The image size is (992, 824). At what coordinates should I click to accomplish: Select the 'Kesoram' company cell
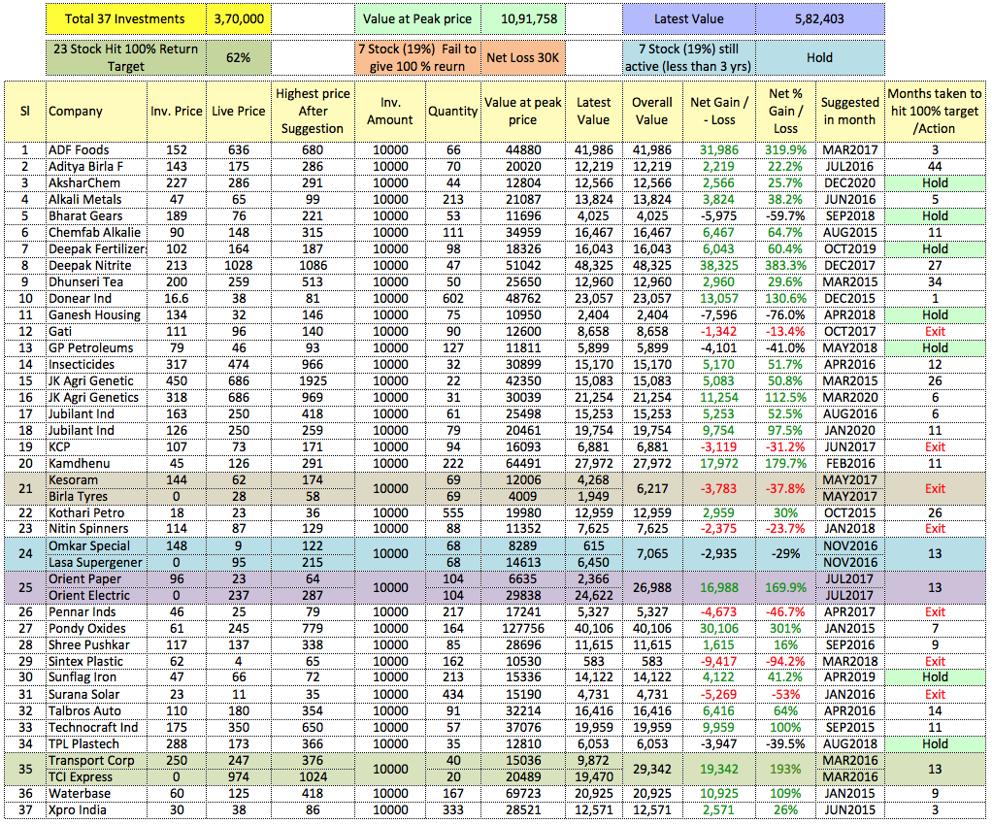pyautogui.click(x=96, y=480)
